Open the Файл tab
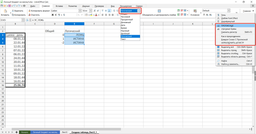 pyautogui.click(x=33, y=6)
